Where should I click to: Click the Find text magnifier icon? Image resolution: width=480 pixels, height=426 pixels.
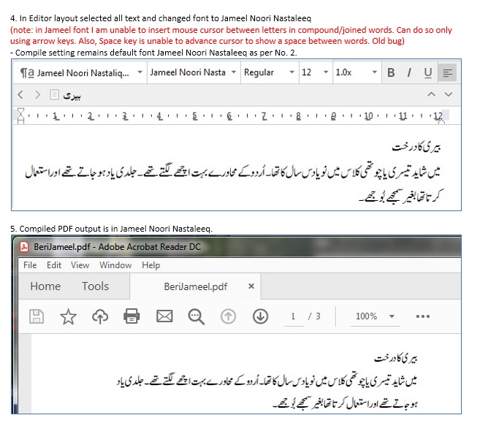[x=197, y=316]
